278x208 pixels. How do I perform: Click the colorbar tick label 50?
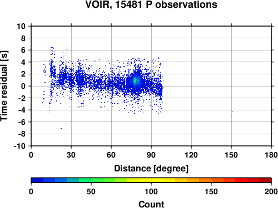pos(91,191)
